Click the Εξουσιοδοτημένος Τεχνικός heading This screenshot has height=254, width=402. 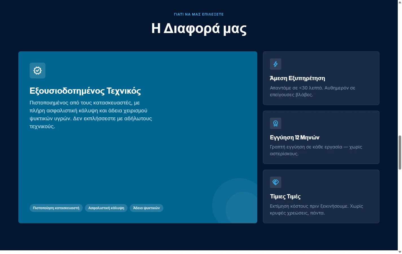coord(85,91)
